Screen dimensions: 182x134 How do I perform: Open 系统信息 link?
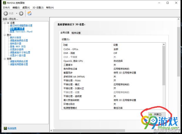tap(12, 128)
